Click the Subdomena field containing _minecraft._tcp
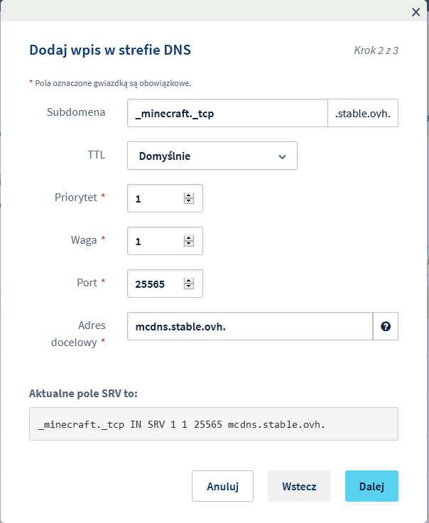The height and width of the screenshot is (523, 429). [226, 113]
